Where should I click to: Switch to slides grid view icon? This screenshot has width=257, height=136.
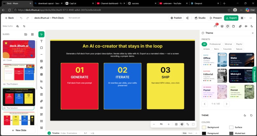click(x=32, y=34)
